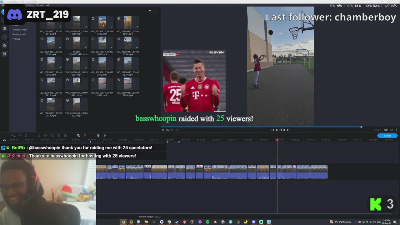The image size is (400, 225).
Task: Select thumbnail VID_20250817_204147035.mp4
Action: click(51, 63)
